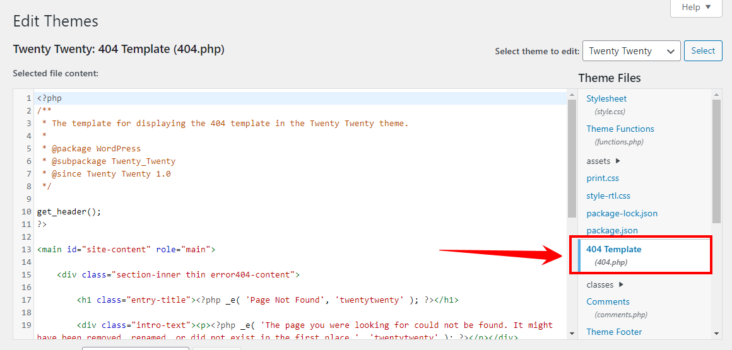Click scroll-down arrow of code editor
The width and height of the screenshot is (732, 350).
click(x=572, y=333)
